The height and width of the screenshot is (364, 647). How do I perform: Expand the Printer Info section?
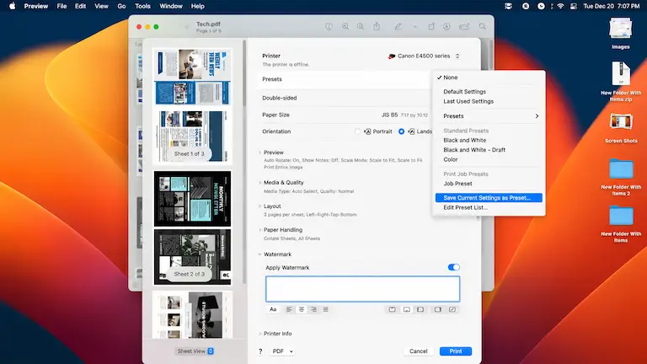260,334
